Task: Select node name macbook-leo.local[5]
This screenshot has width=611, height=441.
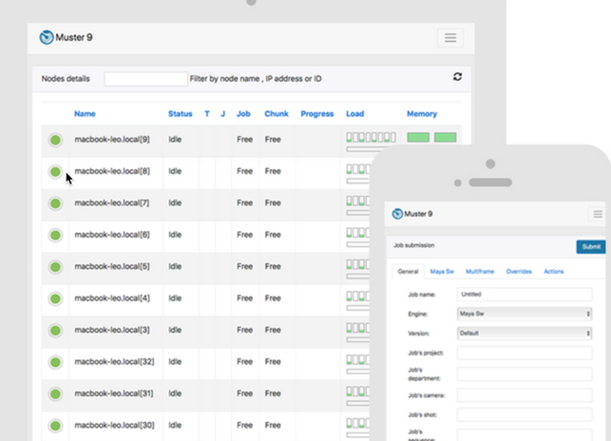Action: coord(112,267)
